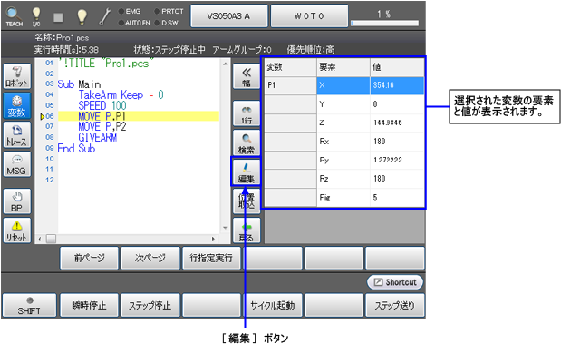
Task: Open the MSG message icon
Action: coord(17,164)
